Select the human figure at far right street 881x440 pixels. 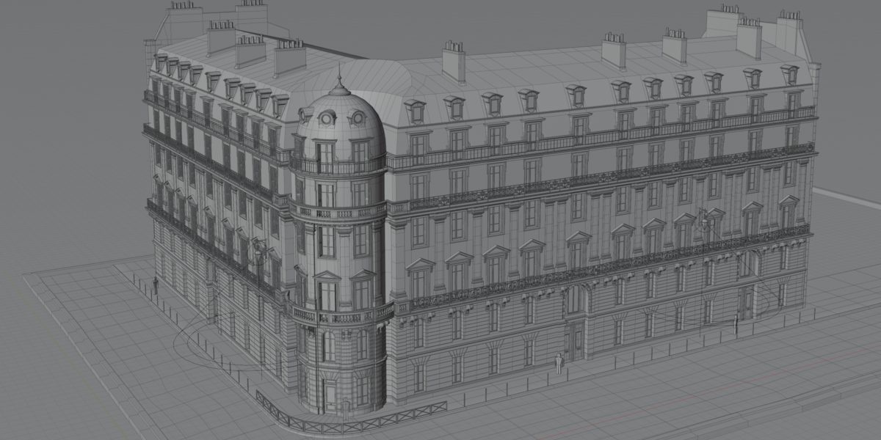click(736, 325)
